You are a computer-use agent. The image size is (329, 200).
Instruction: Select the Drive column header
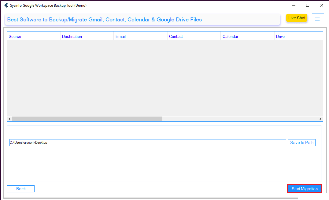pos(280,36)
